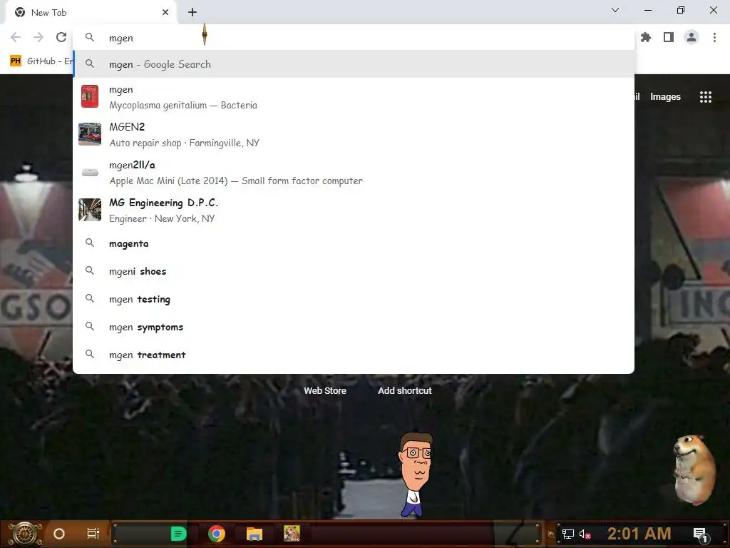This screenshot has height=548, width=730.
Task: Open the Cortana circle in the taskbar
Action: pos(59,534)
